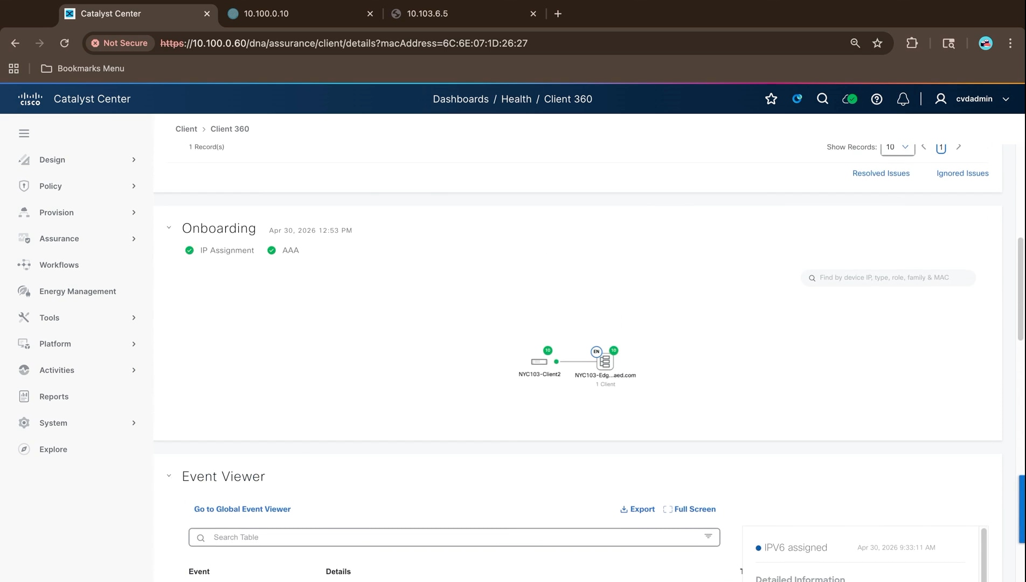Open the browser extensions puzzle icon
The height and width of the screenshot is (582, 1026).
[x=912, y=43]
